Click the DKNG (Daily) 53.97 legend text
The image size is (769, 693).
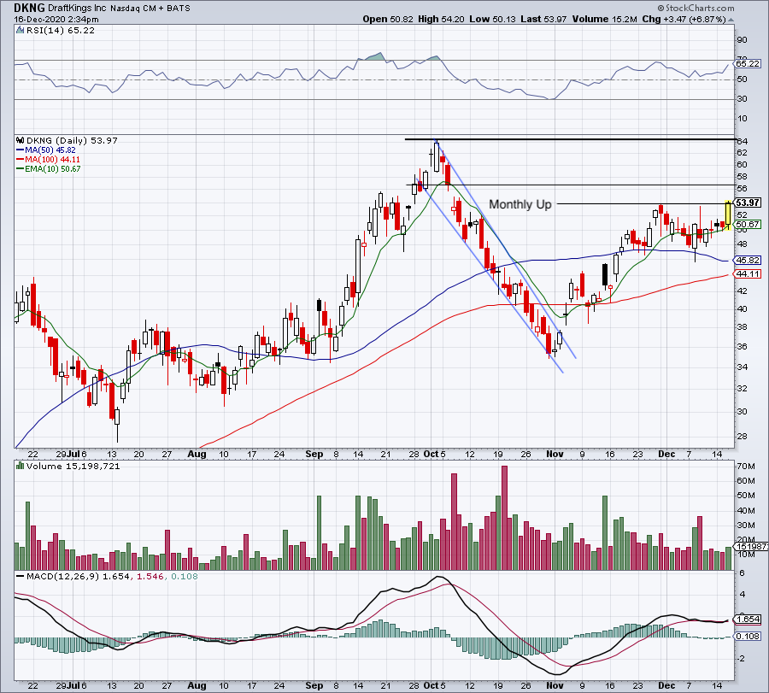(72, 140)
